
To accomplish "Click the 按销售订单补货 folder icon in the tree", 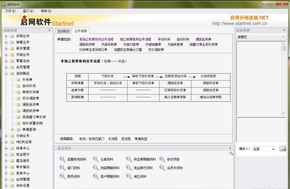I will (x=18, y=117).
